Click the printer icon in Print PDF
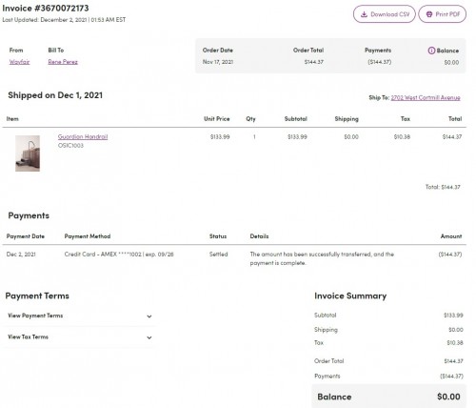 point(429,14)
